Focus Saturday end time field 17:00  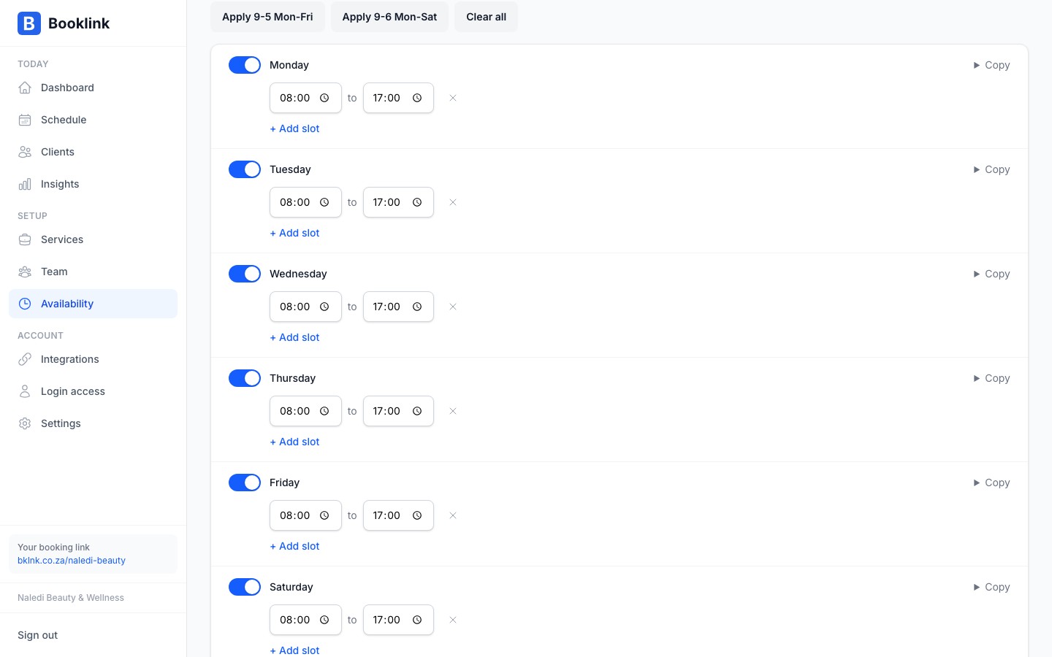coord(398,620)
